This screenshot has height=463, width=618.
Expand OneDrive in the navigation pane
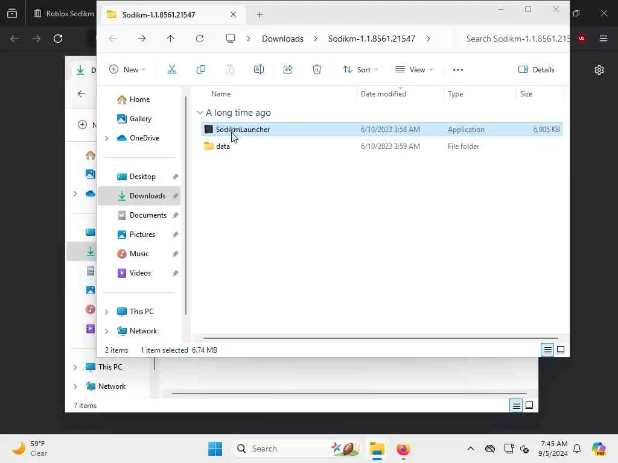tap(106, 138)
